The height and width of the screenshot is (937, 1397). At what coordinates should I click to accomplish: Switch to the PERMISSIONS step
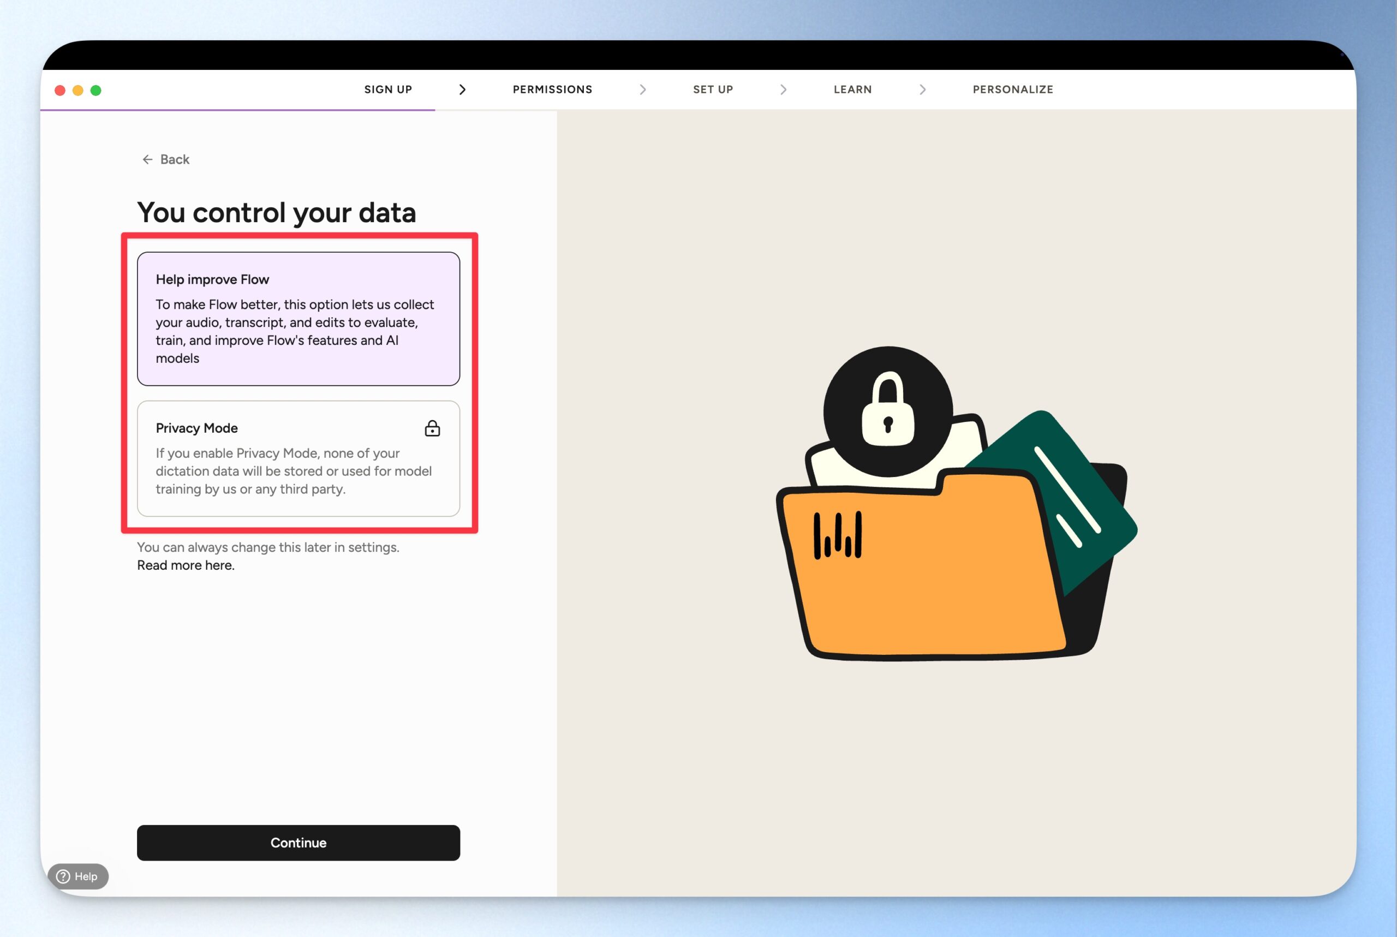552,89
